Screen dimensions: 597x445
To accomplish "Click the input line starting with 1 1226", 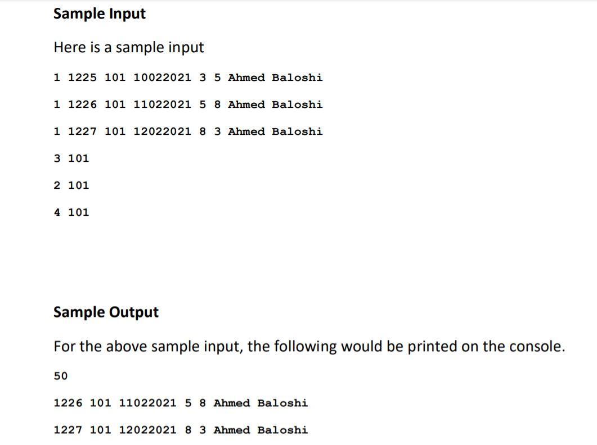I will click(x=188, y=105).
